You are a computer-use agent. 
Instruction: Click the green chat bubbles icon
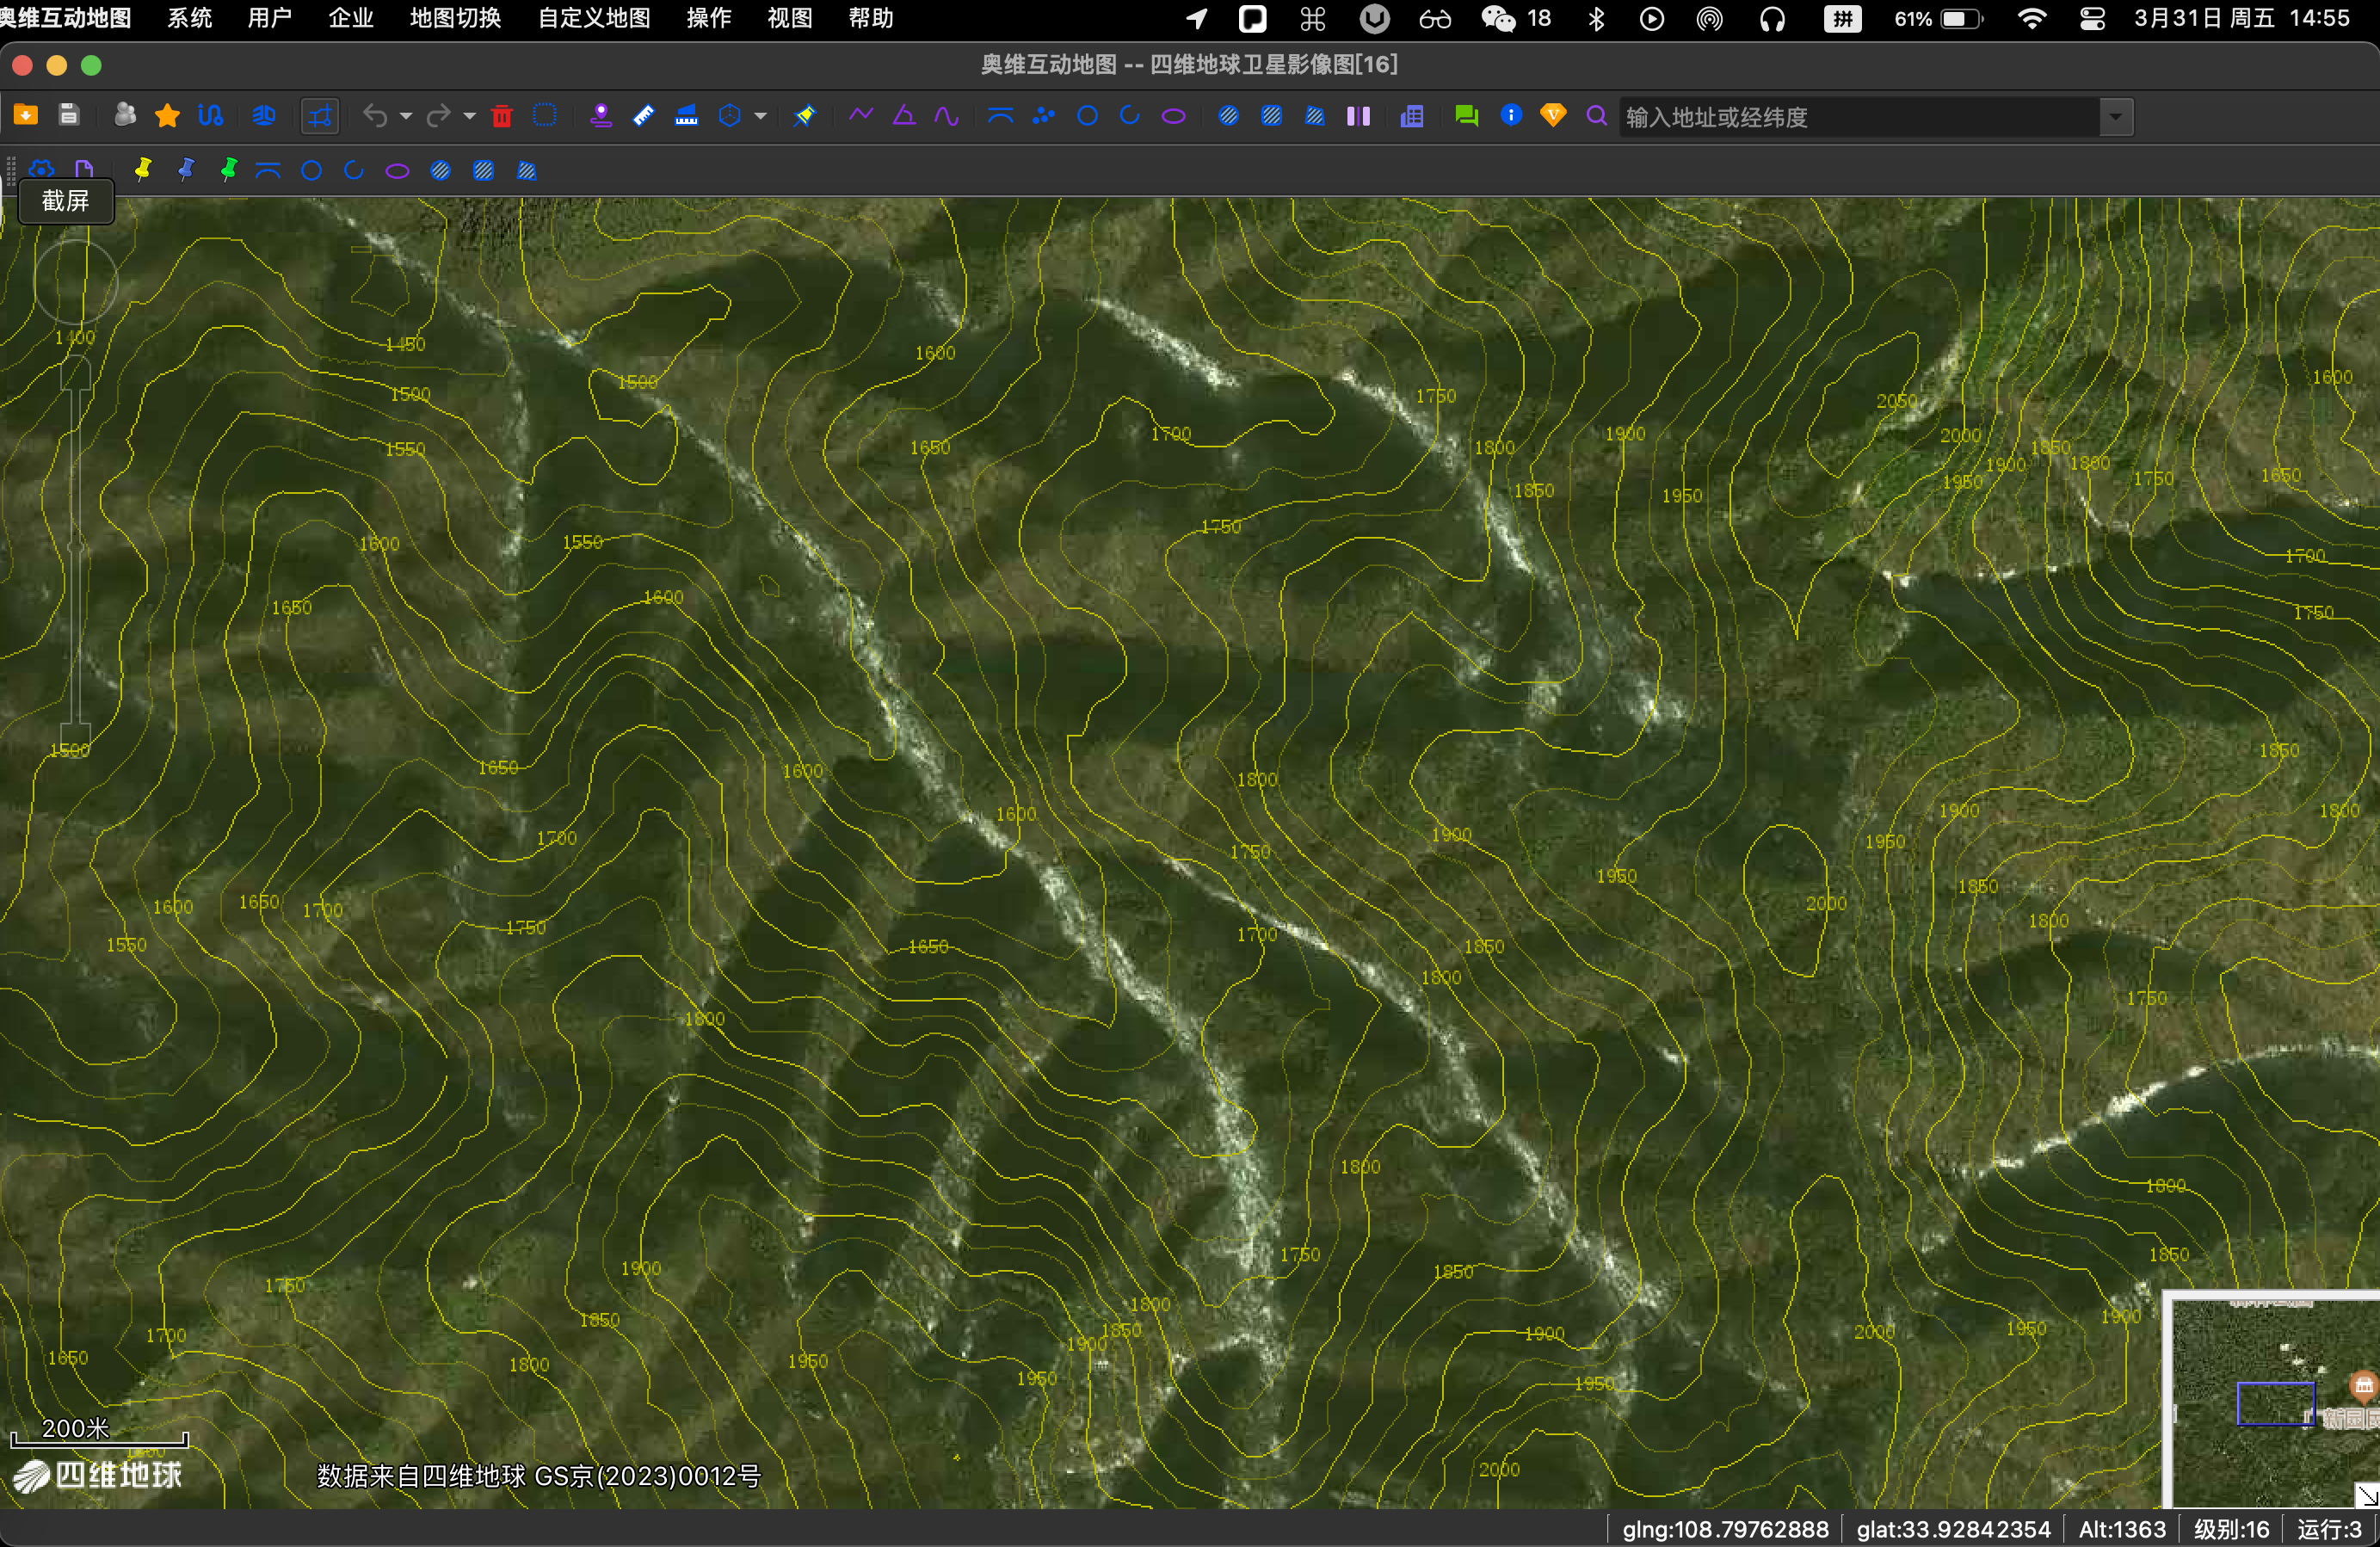point(1466,116)
